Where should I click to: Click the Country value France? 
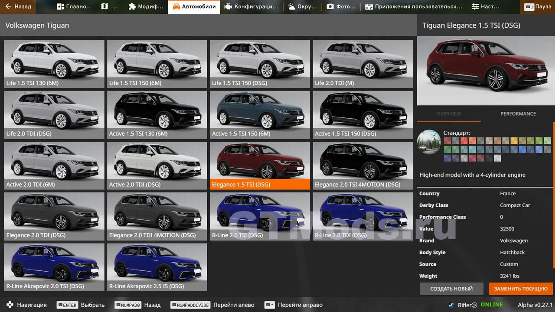pyautogui.click(x=508, y=194)
